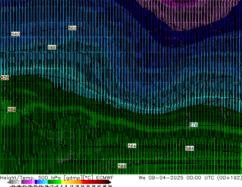This screenshot has height=187, width=242.
Task: Click the '0' legend scale value
Action: point(61,186)
